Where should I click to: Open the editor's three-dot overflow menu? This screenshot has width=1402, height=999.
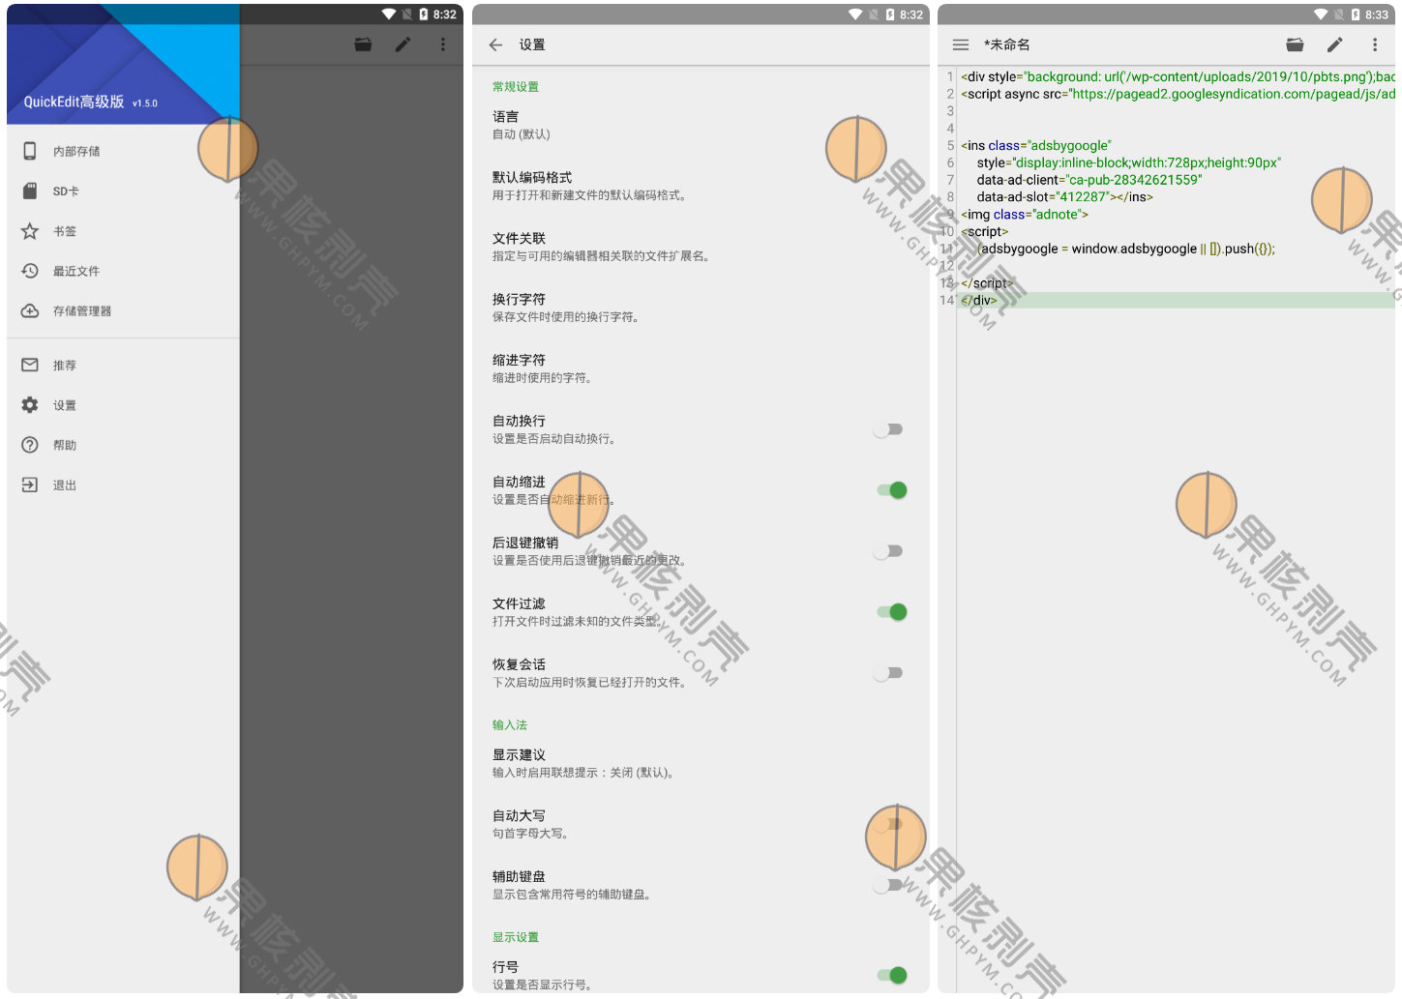coord(1374,44)
